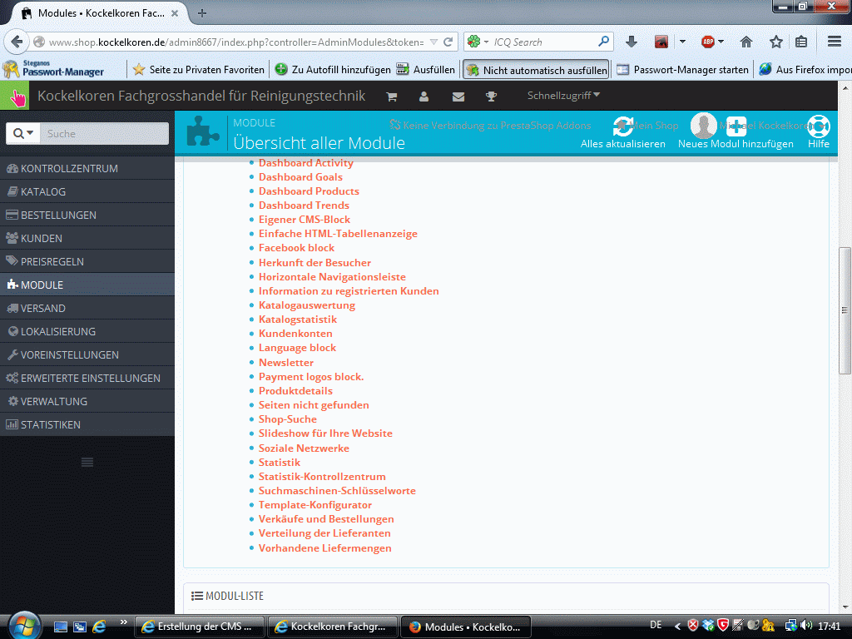Click the Dashboard Activity module link
852x639 pixels.
pyautogui.click(x=306, y=162)
